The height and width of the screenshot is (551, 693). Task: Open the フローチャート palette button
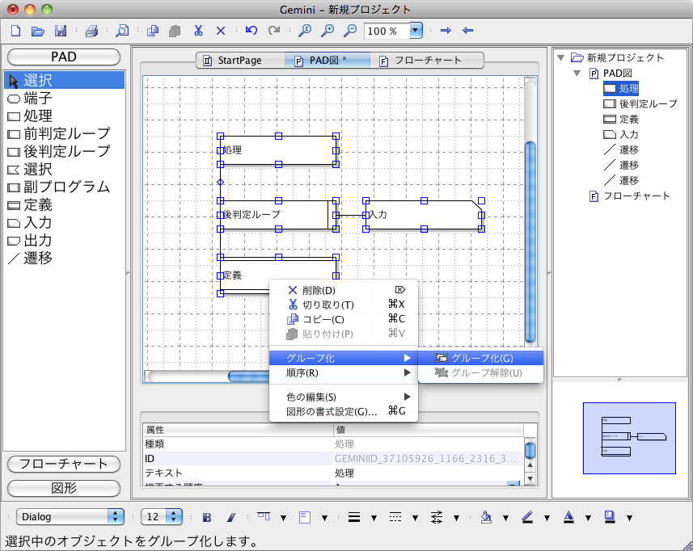point(64,464)
